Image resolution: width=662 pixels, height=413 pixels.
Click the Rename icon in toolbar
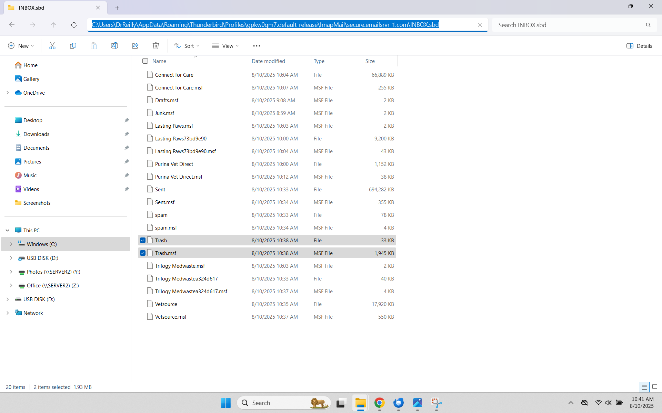114,46
